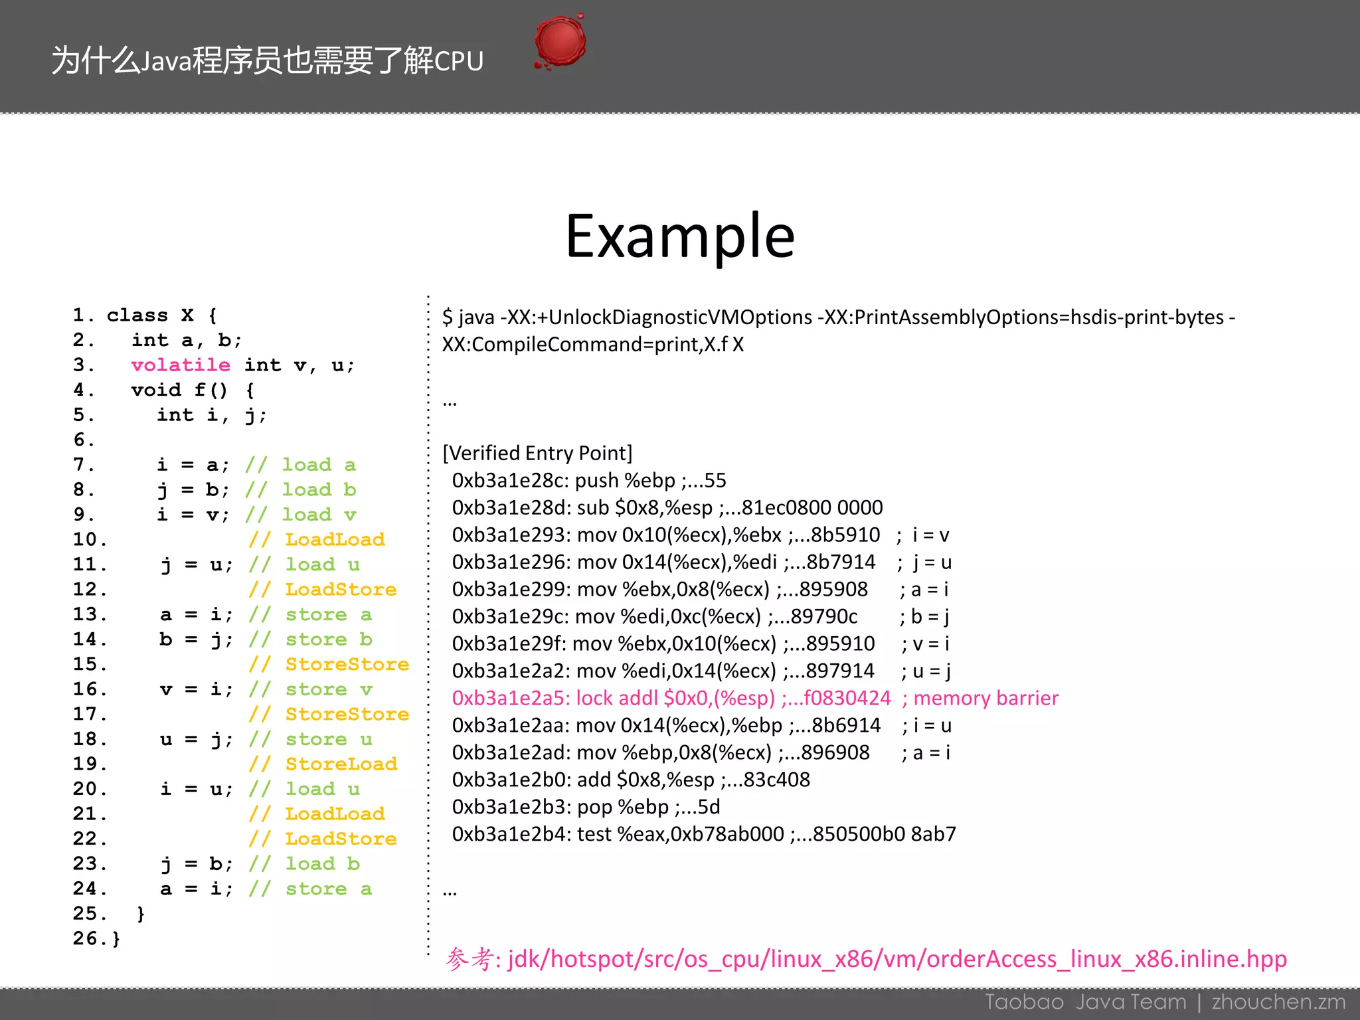The height and width of the screenshot is (1020, 1360).
Task: Click assembly line '0xb3a1e299: mov %ebx,0x8(%ecx)'
Action: (x=701, y=590)
